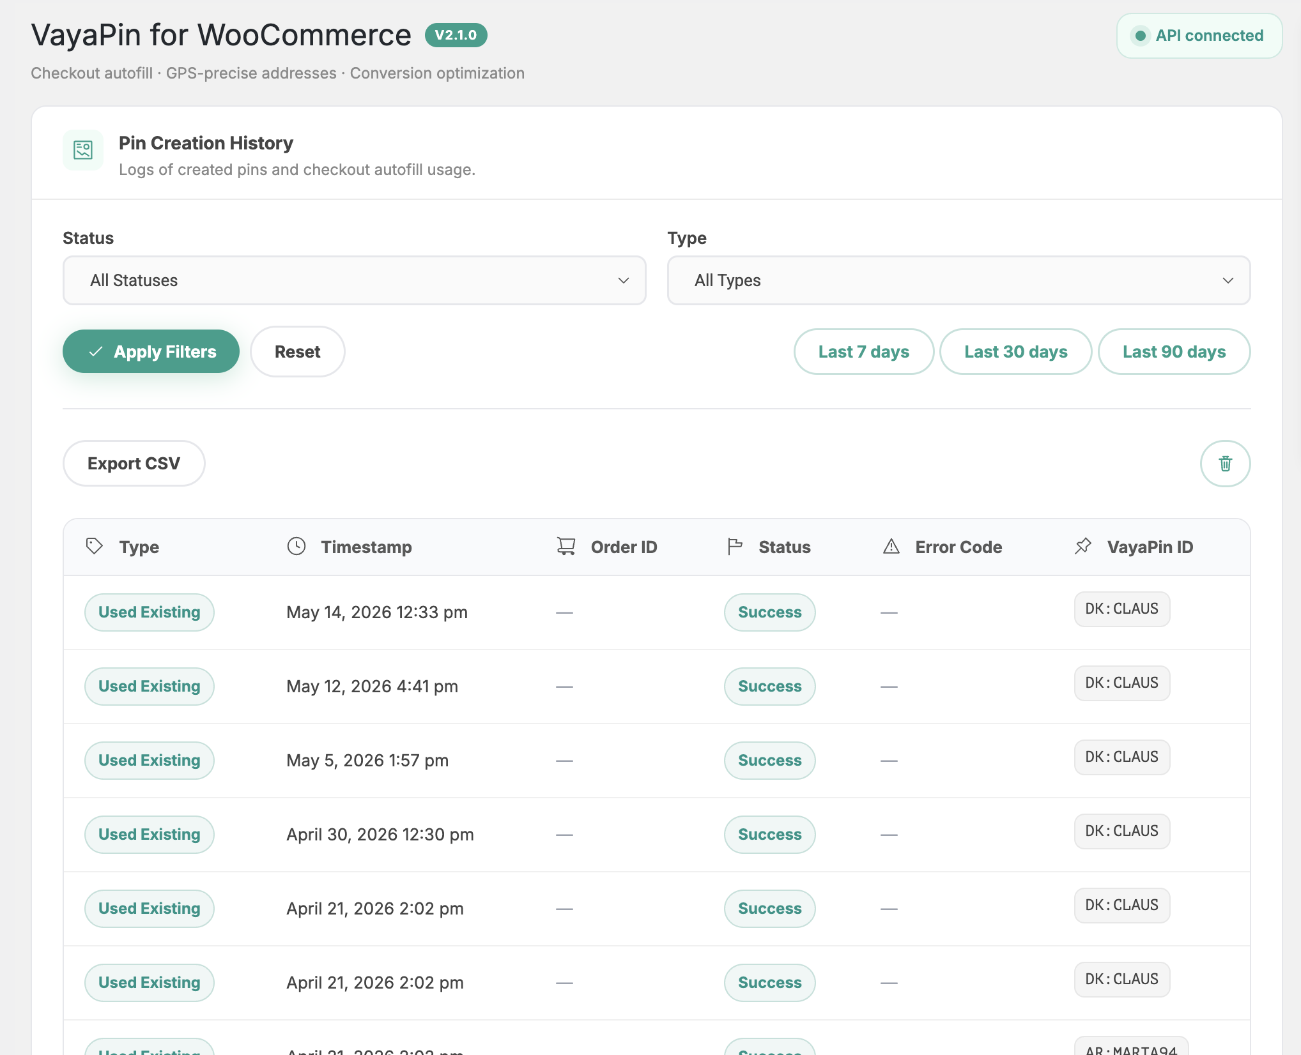Click the clock icon beside Timestamp header
The height and width of the screenshot is (1055, 1301).
tap(296, 546)
